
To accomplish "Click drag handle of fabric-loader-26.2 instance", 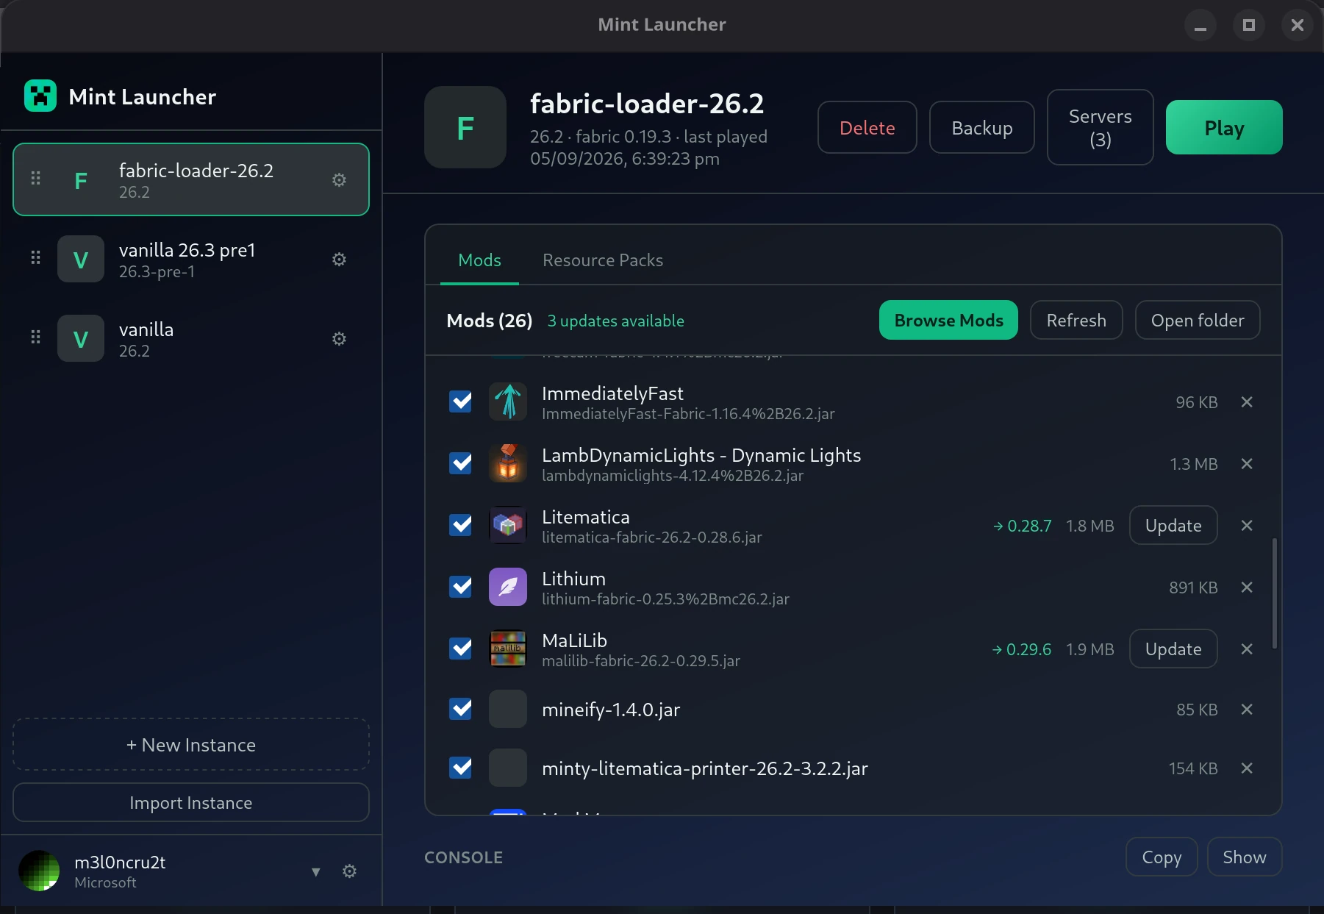I will click(x=35, y=178).
